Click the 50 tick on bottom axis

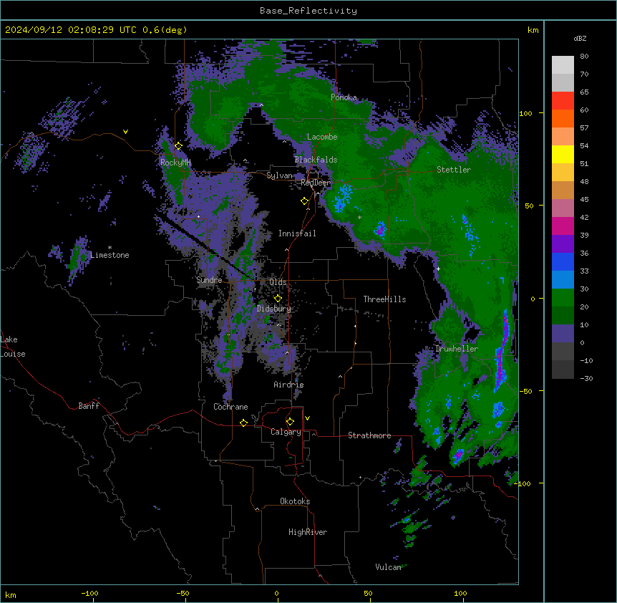tap(368, 593)
